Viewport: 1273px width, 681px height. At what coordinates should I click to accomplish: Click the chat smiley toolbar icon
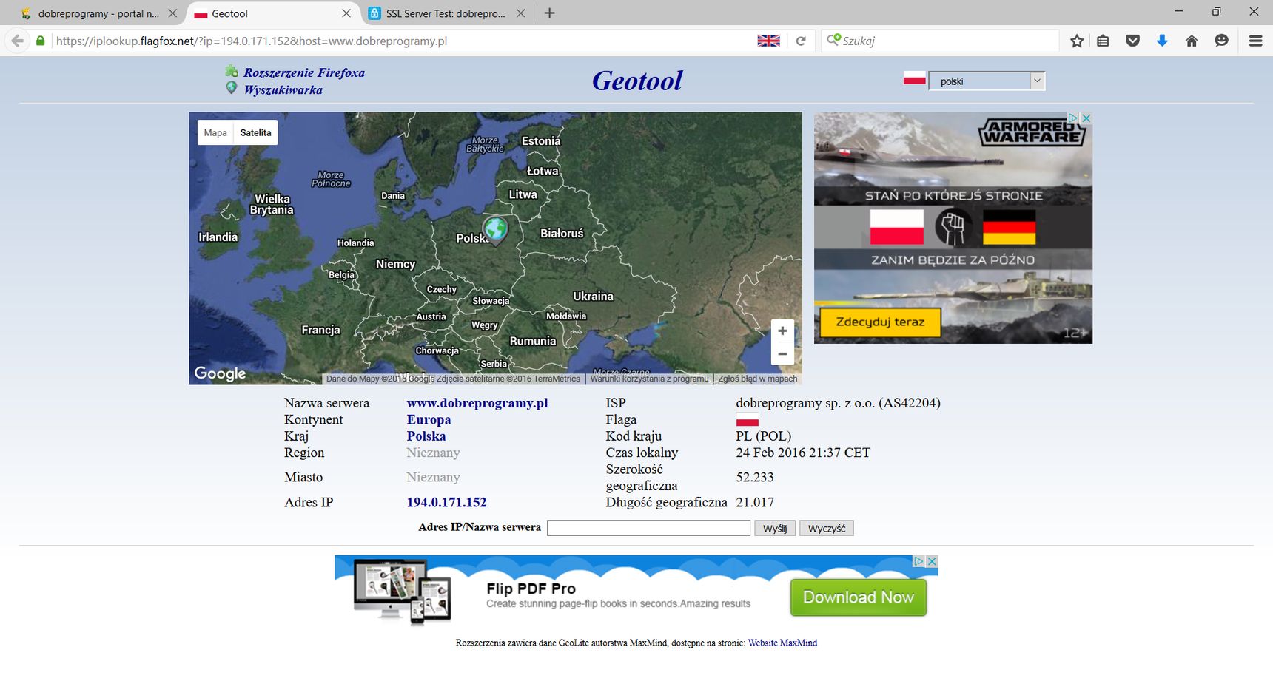tap(1221, 41)
